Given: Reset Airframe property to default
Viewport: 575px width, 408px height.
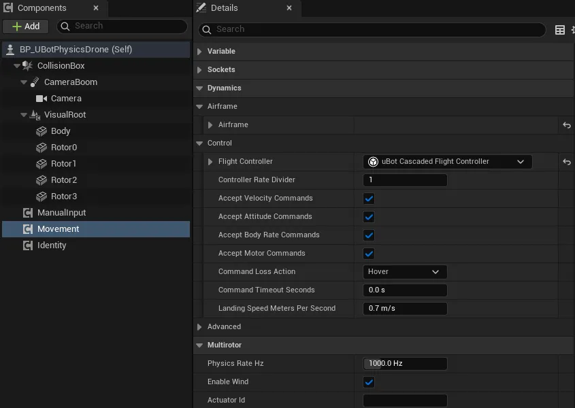Looking at the screenshot, I should pos(567,125).
